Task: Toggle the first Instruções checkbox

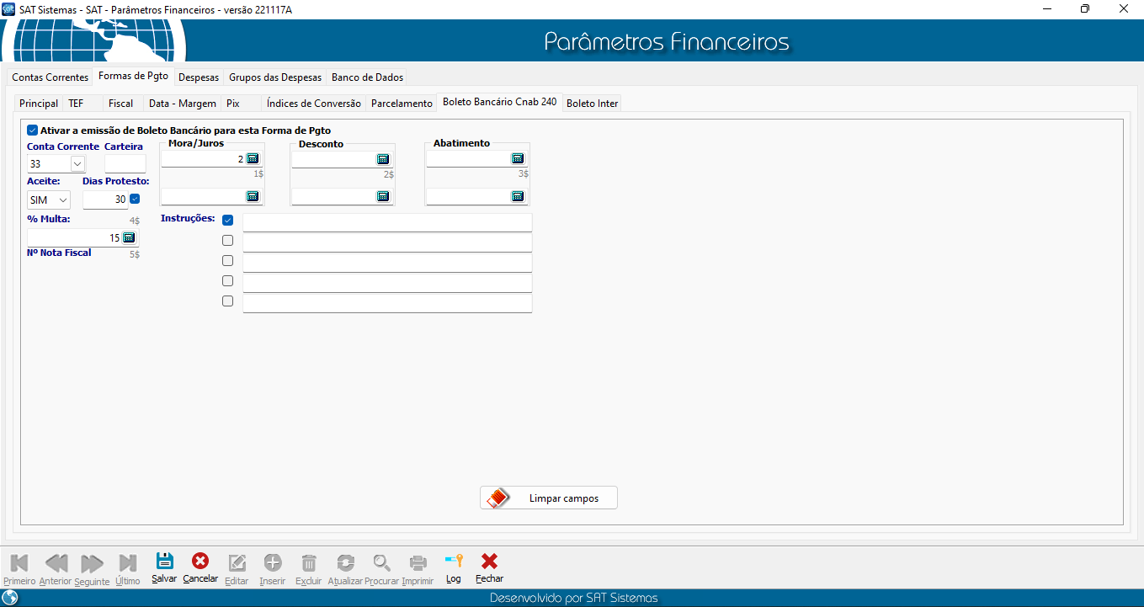Action: coord(227,221)
